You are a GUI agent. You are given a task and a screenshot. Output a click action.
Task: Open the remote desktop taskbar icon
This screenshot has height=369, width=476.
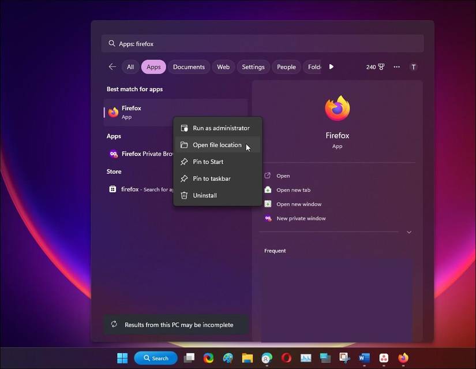click(325, 358)
